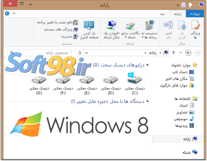
Task: Collapse the removable storage devices (دستگاه ها با محل ذخیره قابل تغییر) group
Action: (148, 101)
